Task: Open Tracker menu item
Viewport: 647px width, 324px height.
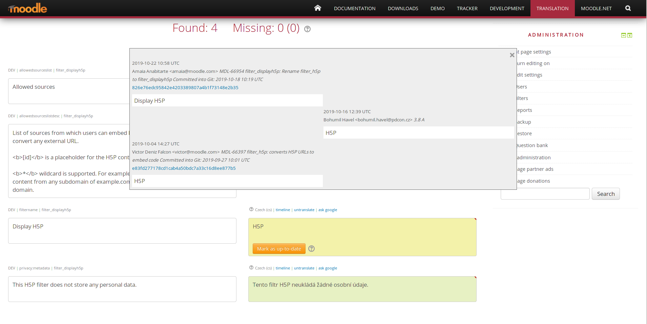Action: (x=467, y=8)
